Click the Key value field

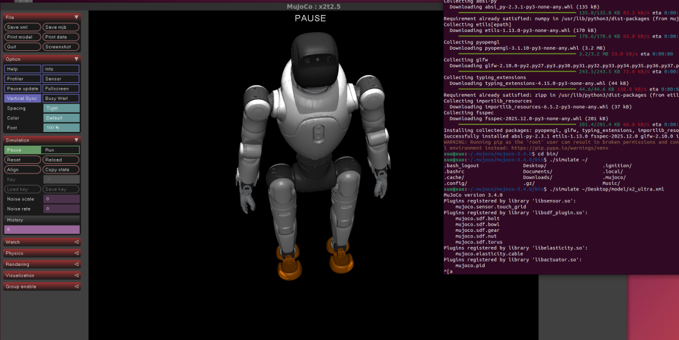(x=62, y=179)
